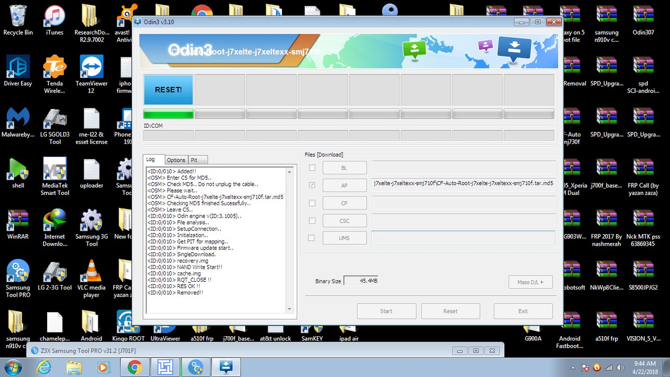Click the UMS file path field
This screenshot has width=670, height=377.
click(x=463, y=238)
